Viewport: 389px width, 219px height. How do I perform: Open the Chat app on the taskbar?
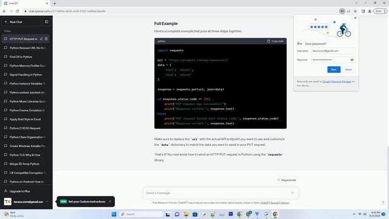(177, 214)
